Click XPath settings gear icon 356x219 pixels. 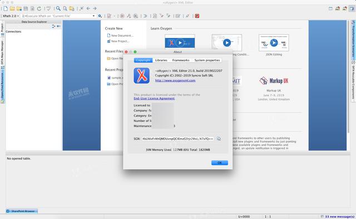[100, 16]
